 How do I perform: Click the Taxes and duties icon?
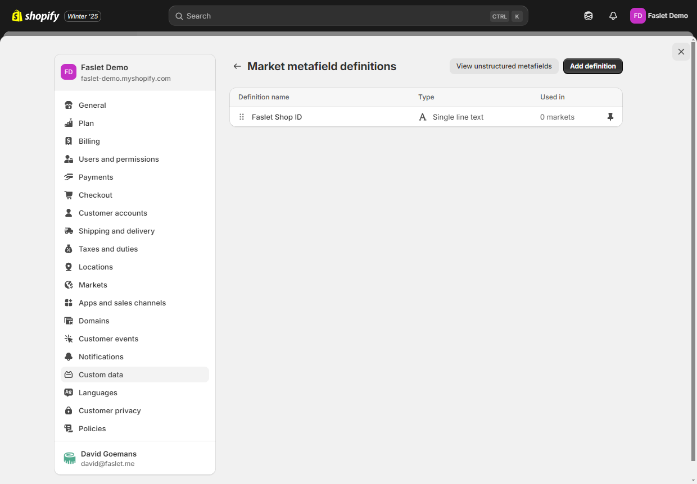pos(69,249)
